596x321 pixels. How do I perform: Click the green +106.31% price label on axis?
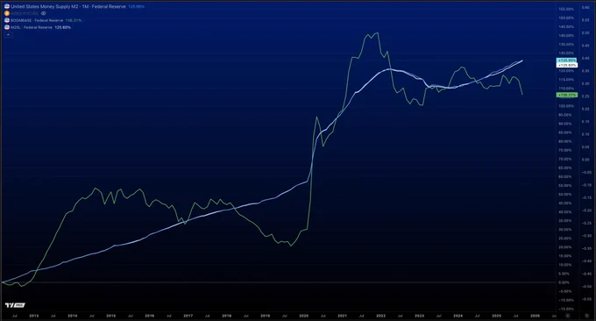click(567, 95)
